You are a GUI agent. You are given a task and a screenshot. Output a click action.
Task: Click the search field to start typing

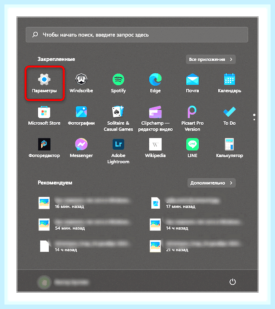(137, 35)
